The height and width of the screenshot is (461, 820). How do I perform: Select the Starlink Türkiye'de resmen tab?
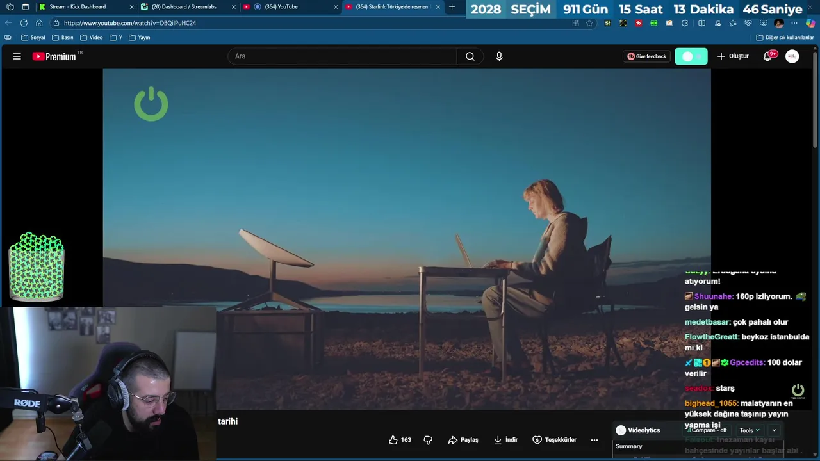(x=393, y=7)
